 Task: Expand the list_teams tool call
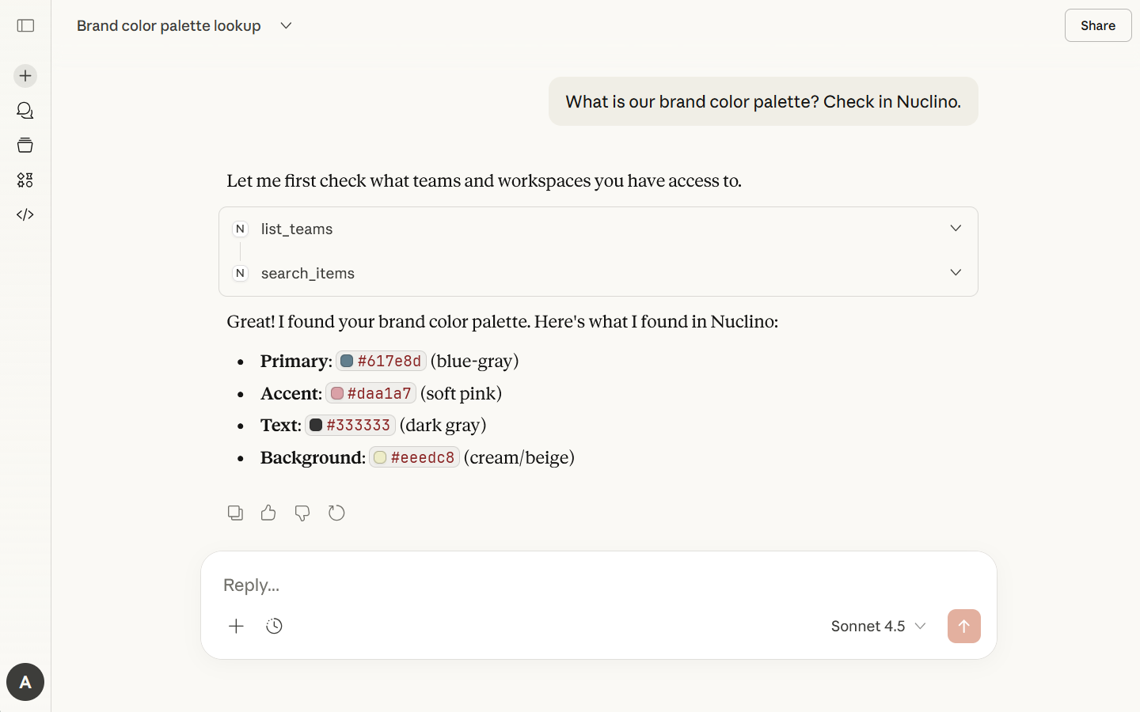pos(956,229)
